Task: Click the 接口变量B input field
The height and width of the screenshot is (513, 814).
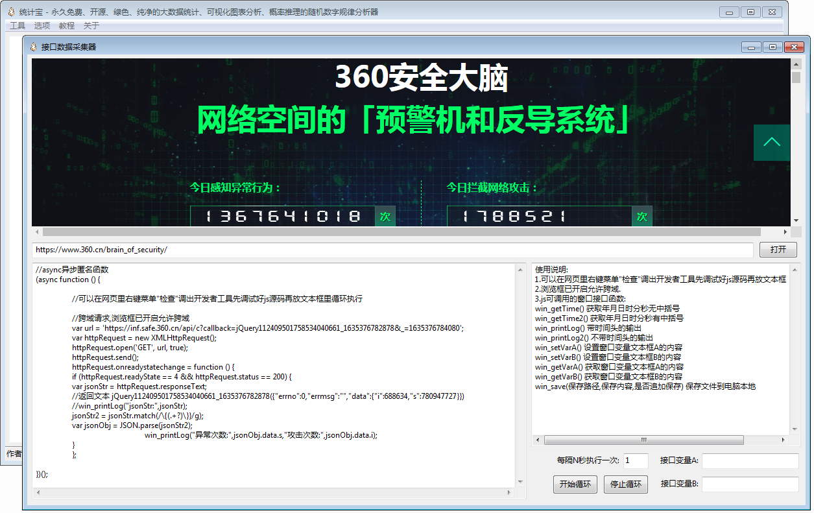Action: coord(750,484)
